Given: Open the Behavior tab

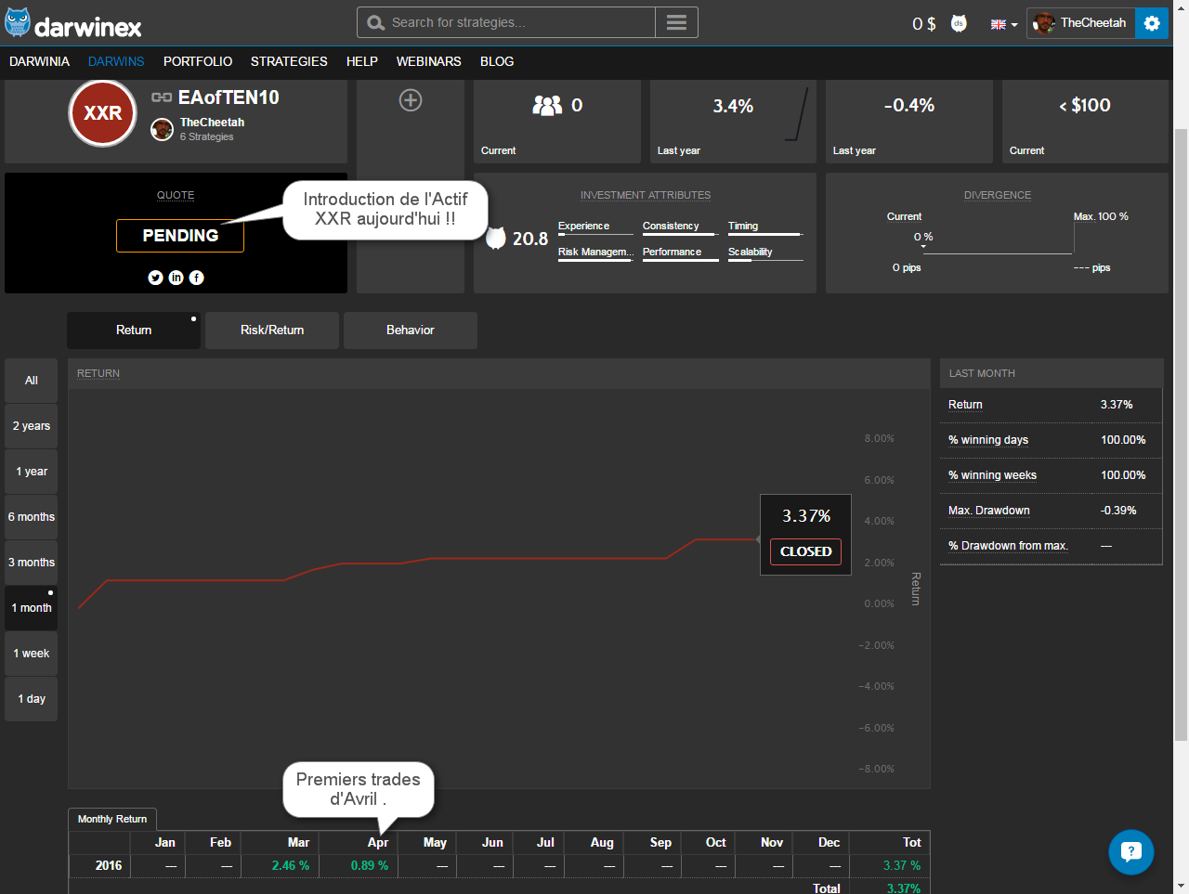Looking at the screenshot, I should click(411, 330).
